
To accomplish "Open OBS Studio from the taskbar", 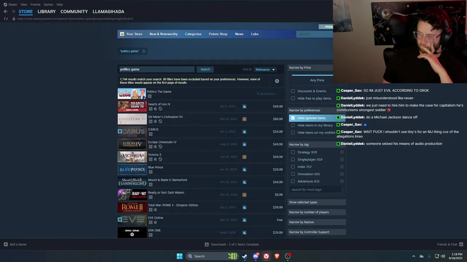I will tap(288, 256).
